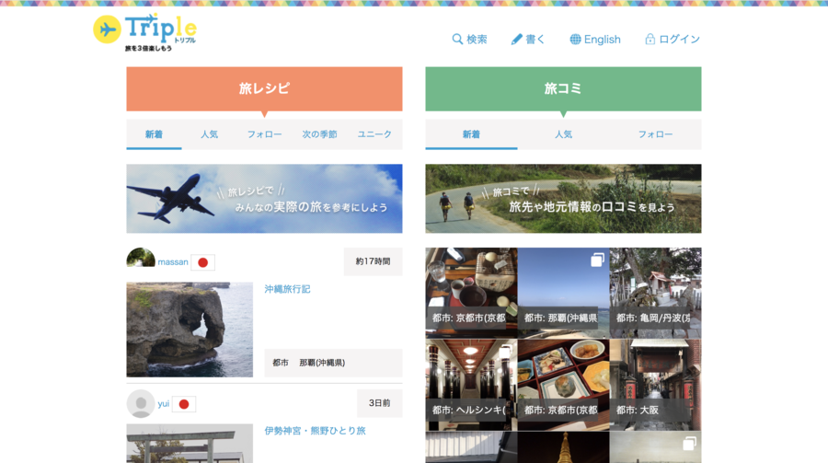828x463 pixels.
Task: Select 新着 tab under 旅レシピ
Action: (x=154, y=134)
